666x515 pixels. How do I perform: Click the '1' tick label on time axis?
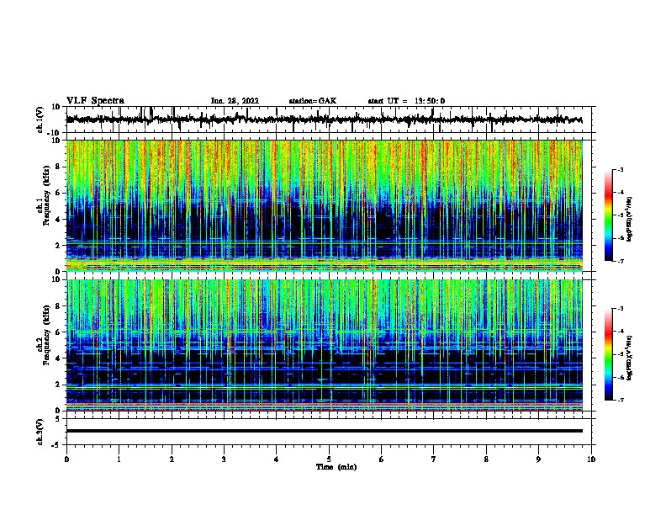pyautogui.click(x=119, y=459)
